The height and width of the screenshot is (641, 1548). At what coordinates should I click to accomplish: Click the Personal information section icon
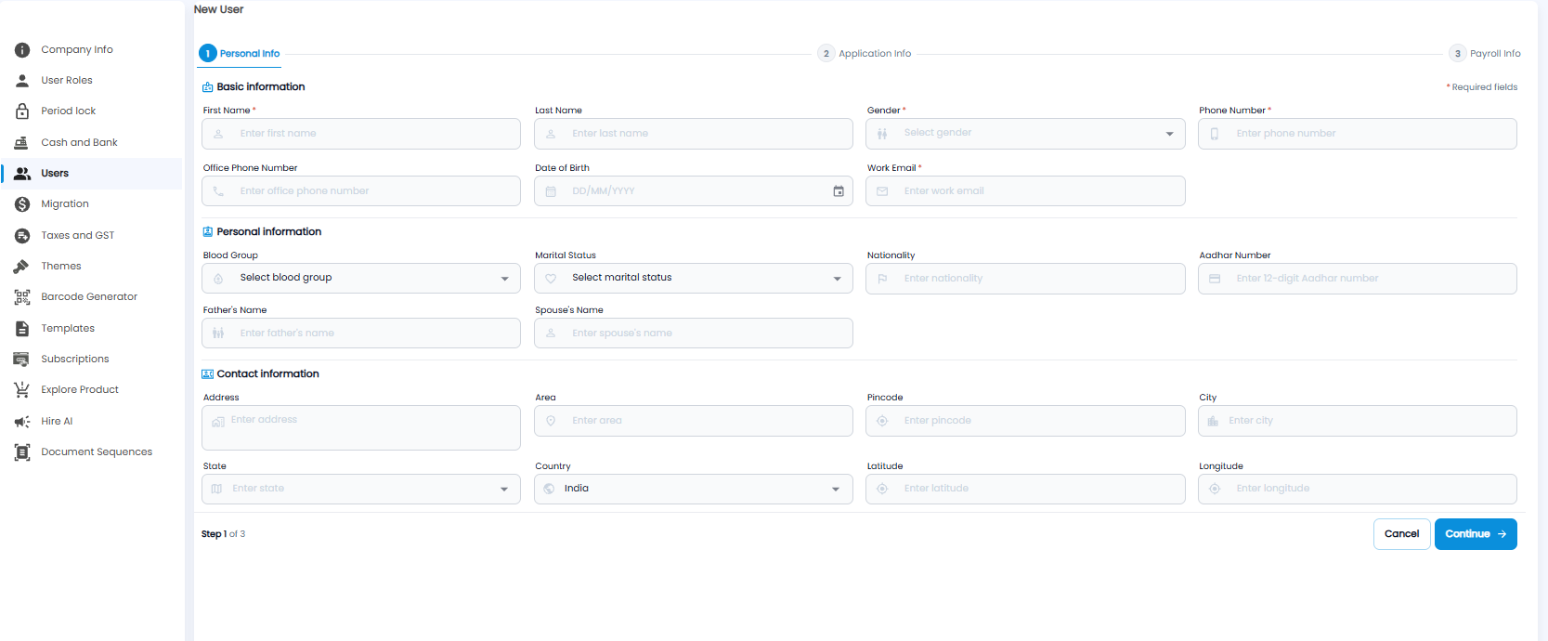click(x=208, y=232)
